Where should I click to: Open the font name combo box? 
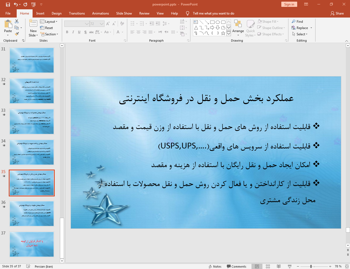click(x=77, y=24)
